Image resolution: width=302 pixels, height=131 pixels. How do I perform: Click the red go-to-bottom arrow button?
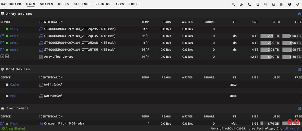pyautogui.click(x=297, y=122)
